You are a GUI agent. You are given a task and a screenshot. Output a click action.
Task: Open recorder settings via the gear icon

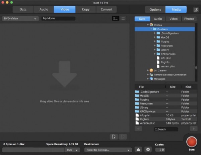coord(148,150)
